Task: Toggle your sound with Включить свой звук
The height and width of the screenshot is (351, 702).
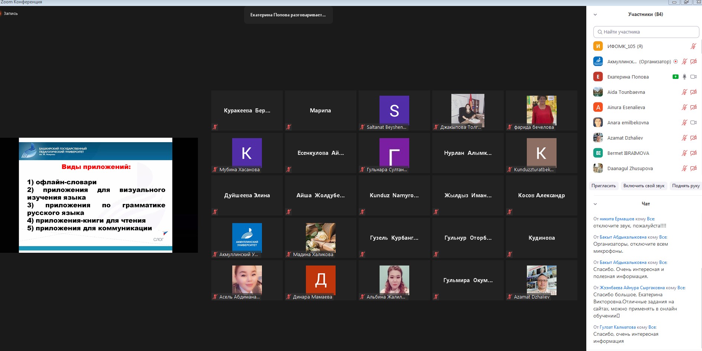Action: [x=644, y=186]
